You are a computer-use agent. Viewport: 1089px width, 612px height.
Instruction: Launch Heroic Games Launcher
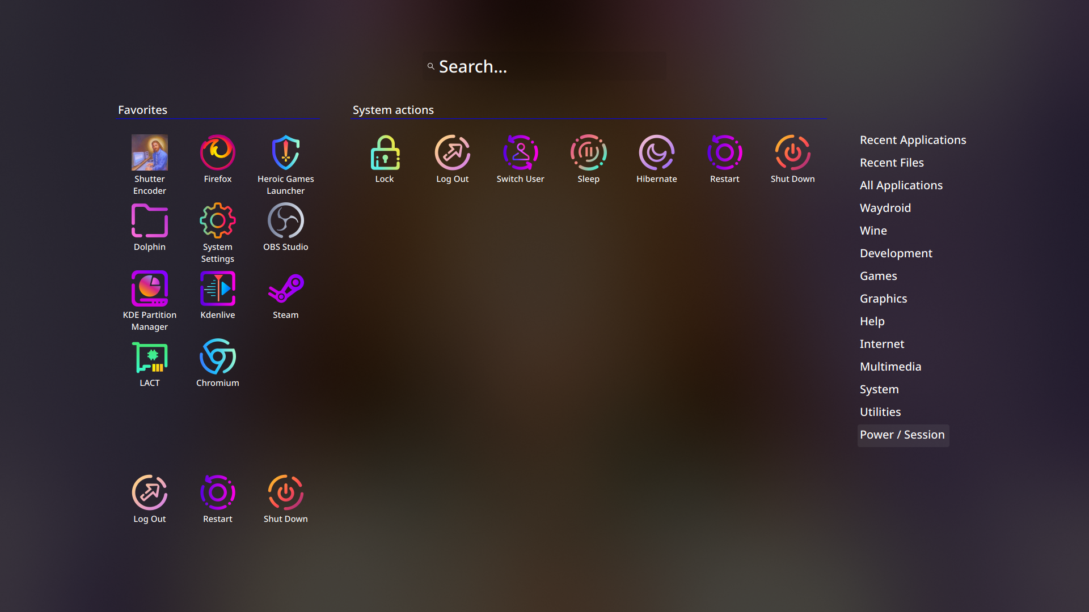pos(285,153)
